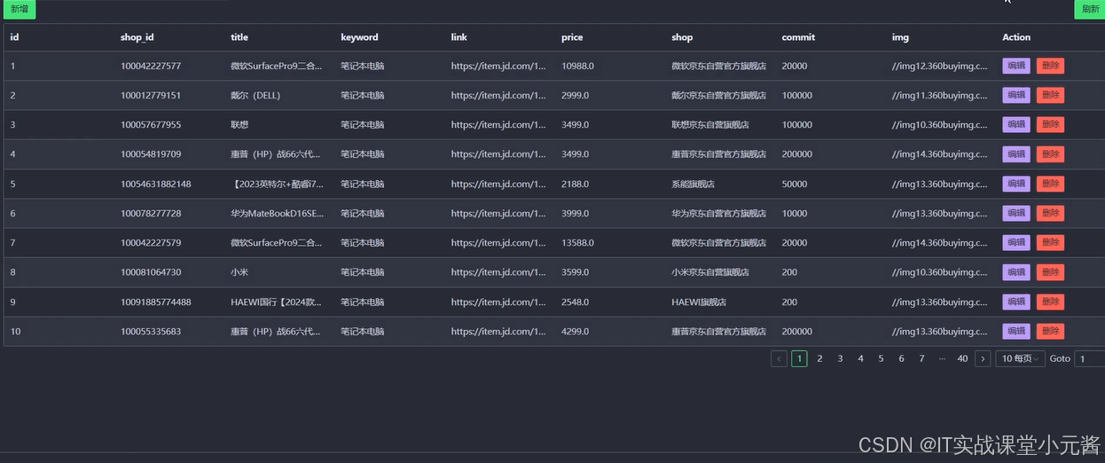Image resolution: width=1105 pixels, height=463 pixels.
Task: Click the Action column header
Action: click(1016, 37)
